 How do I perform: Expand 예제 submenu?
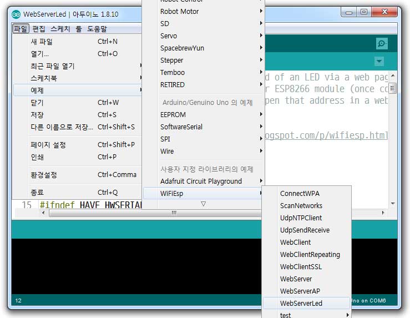coord(78,90)
